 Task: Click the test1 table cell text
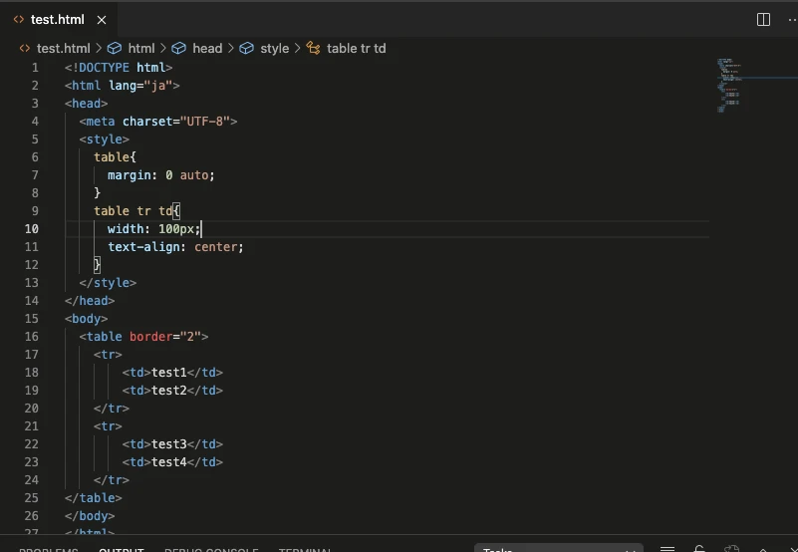[x=169, y=373]
